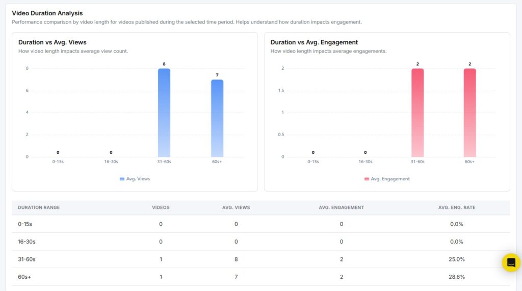Click the AVG. VIEWS column header
The width and height of the screenshot is (522, 291).
coord(236,207)
